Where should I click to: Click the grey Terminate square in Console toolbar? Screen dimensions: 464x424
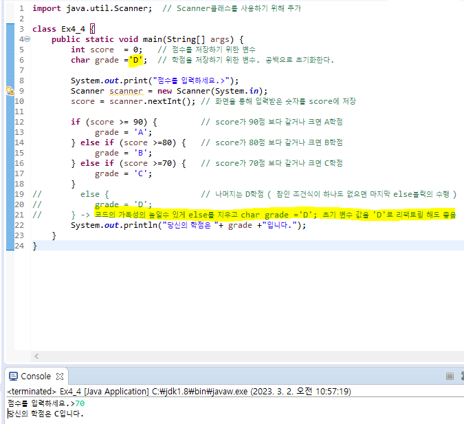(450, 377)
